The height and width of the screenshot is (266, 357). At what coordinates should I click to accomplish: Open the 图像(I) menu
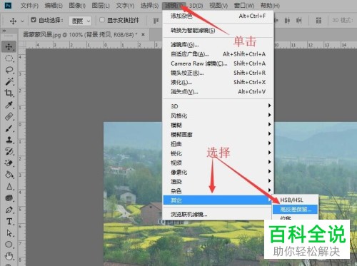tap(77, 6)
